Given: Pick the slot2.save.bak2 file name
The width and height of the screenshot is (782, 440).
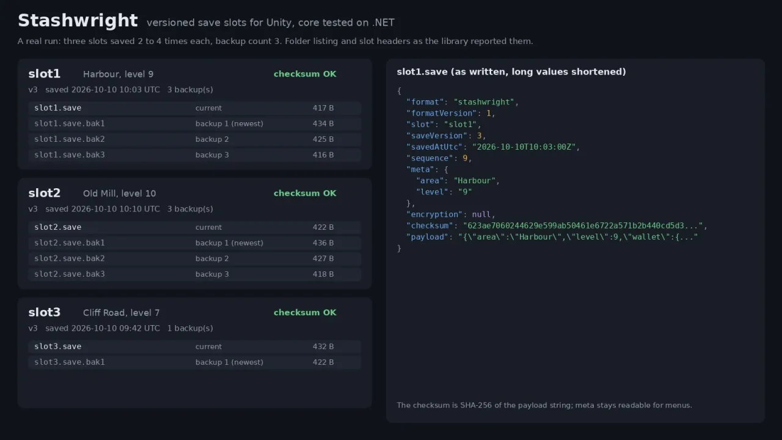Looking at the screenshot, I should (x=70, y=258).
